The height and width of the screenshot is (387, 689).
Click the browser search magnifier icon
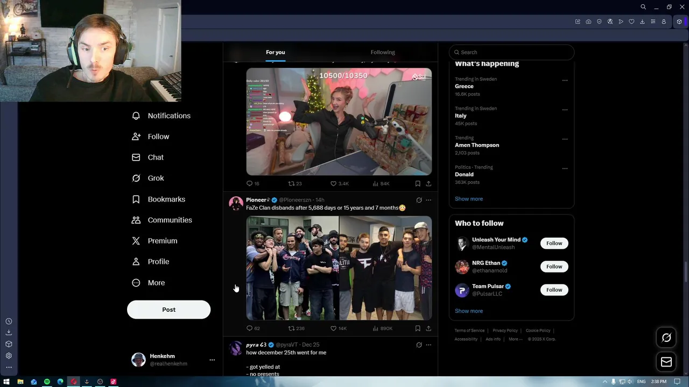(643, 7)
